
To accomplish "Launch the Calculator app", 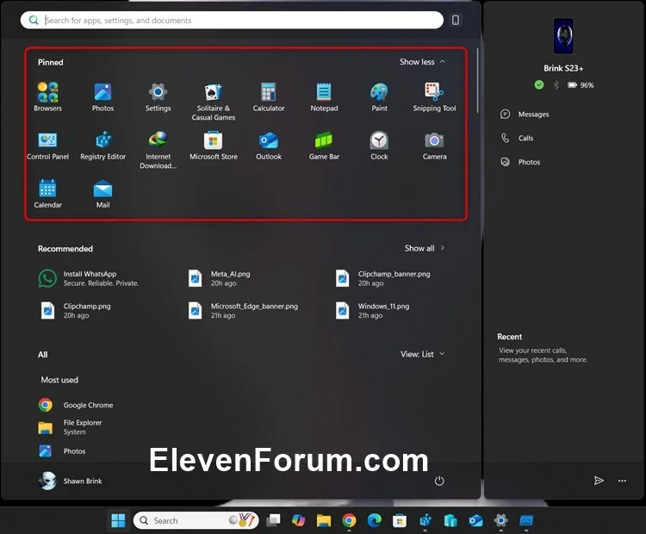I will [x=269, y=97].
